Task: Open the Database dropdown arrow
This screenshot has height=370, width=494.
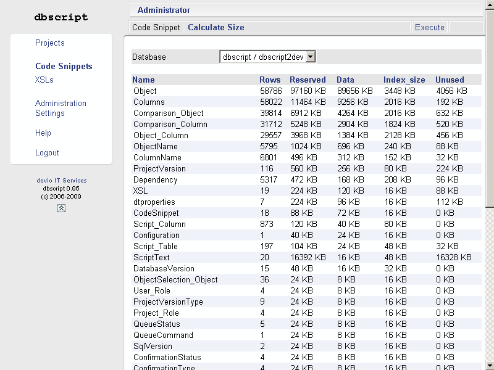Action: click(x=311, y=57)
